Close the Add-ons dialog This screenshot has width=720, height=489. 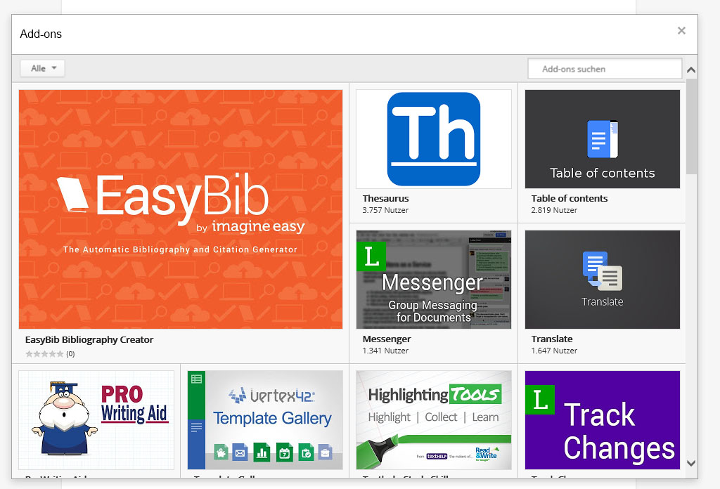(681, 31)
